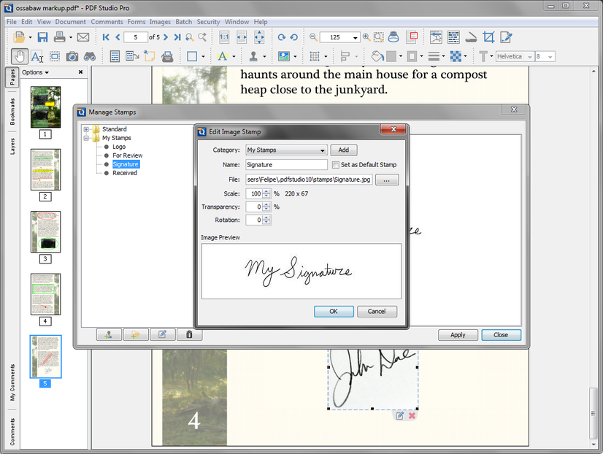Open the zoom level dropdown showing 125
Viewport: 603px width, 454px height.
(356, 37)
